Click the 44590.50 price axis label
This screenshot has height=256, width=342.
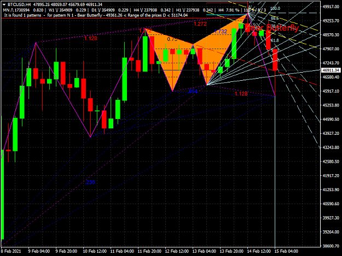pyautogui.click(x=331, y=120)
